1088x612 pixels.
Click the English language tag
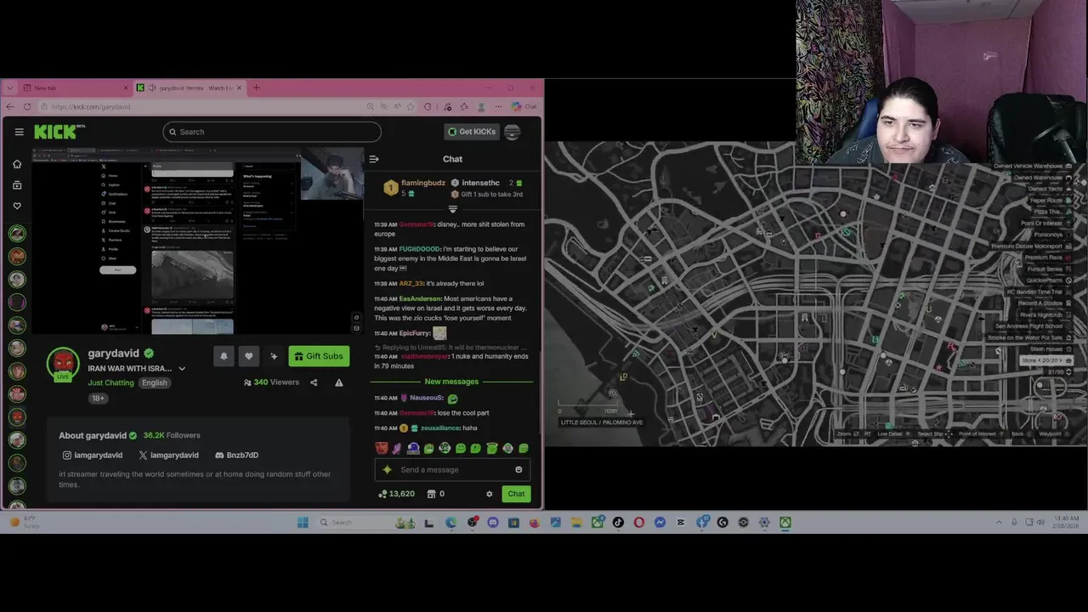(155, 382)
